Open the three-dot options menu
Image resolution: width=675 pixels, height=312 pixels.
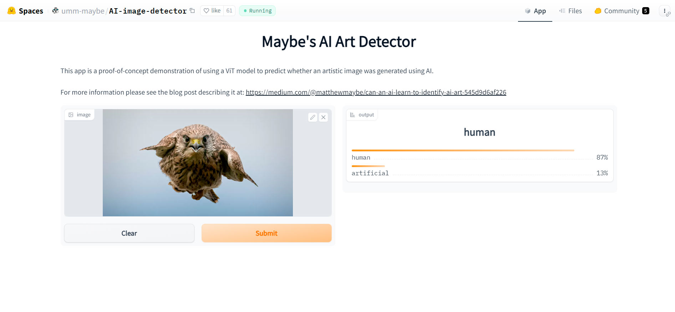click(x=664, y=11)
